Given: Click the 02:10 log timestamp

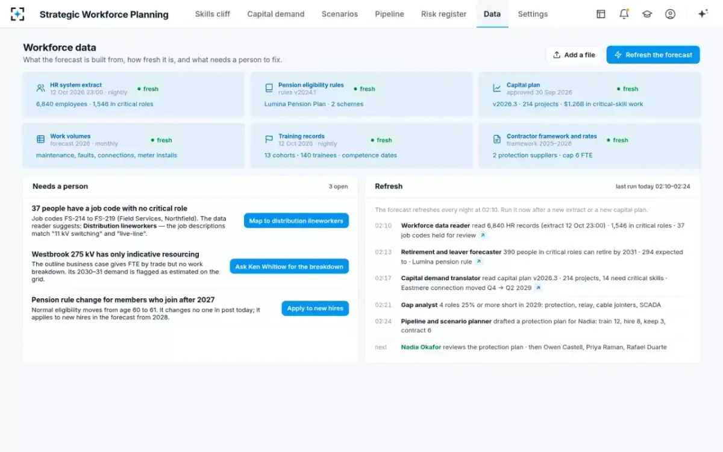Looking at the screenshot, I should tap(383, 226).
